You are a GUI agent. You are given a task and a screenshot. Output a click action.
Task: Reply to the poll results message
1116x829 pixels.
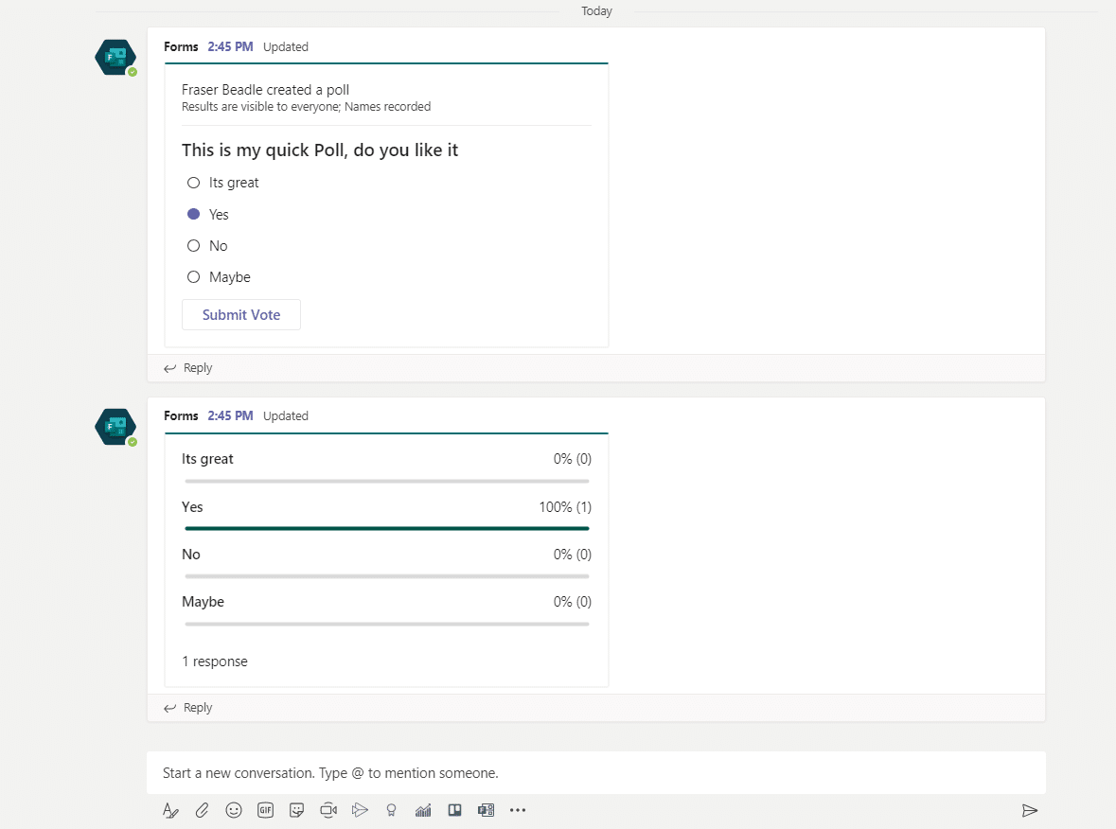(188, 708)
